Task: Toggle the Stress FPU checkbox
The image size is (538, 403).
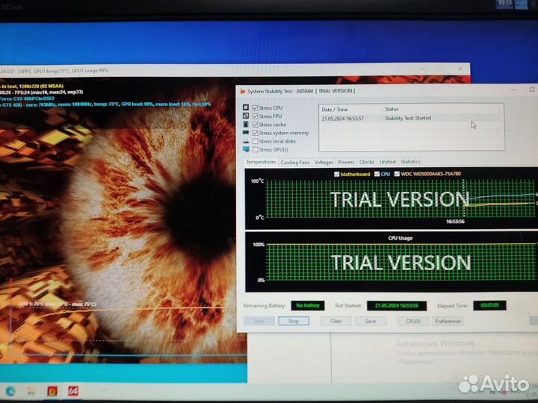Action: tap(256, 116)
